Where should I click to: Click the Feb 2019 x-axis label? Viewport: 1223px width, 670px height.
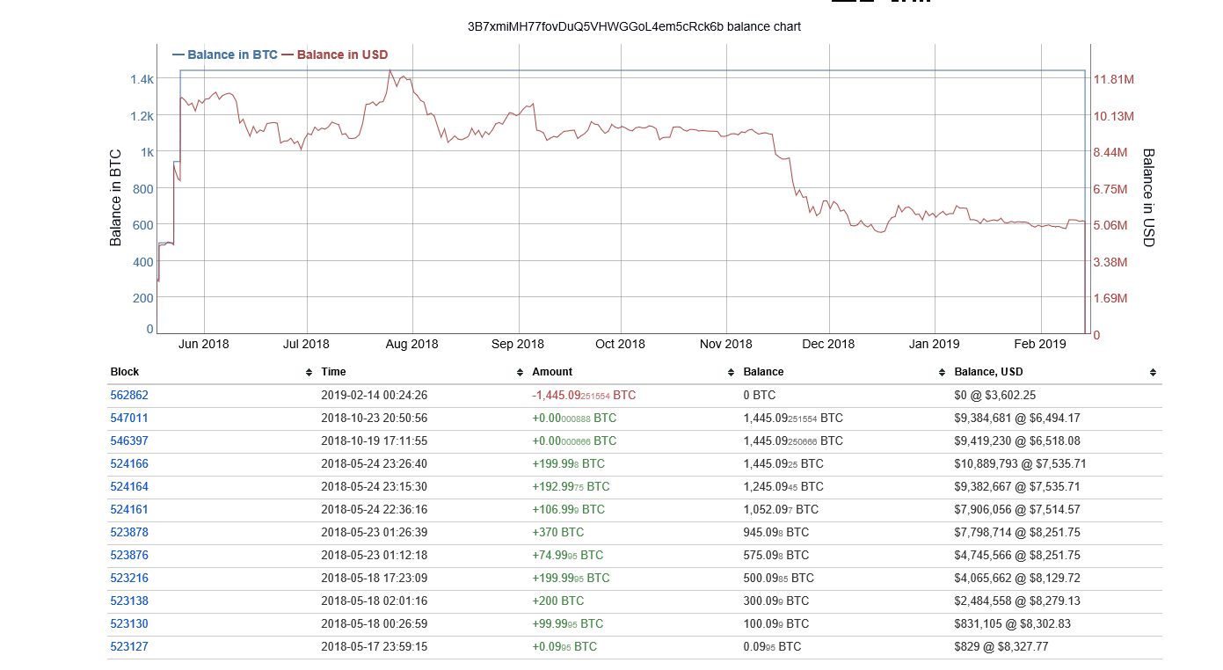1039,344
